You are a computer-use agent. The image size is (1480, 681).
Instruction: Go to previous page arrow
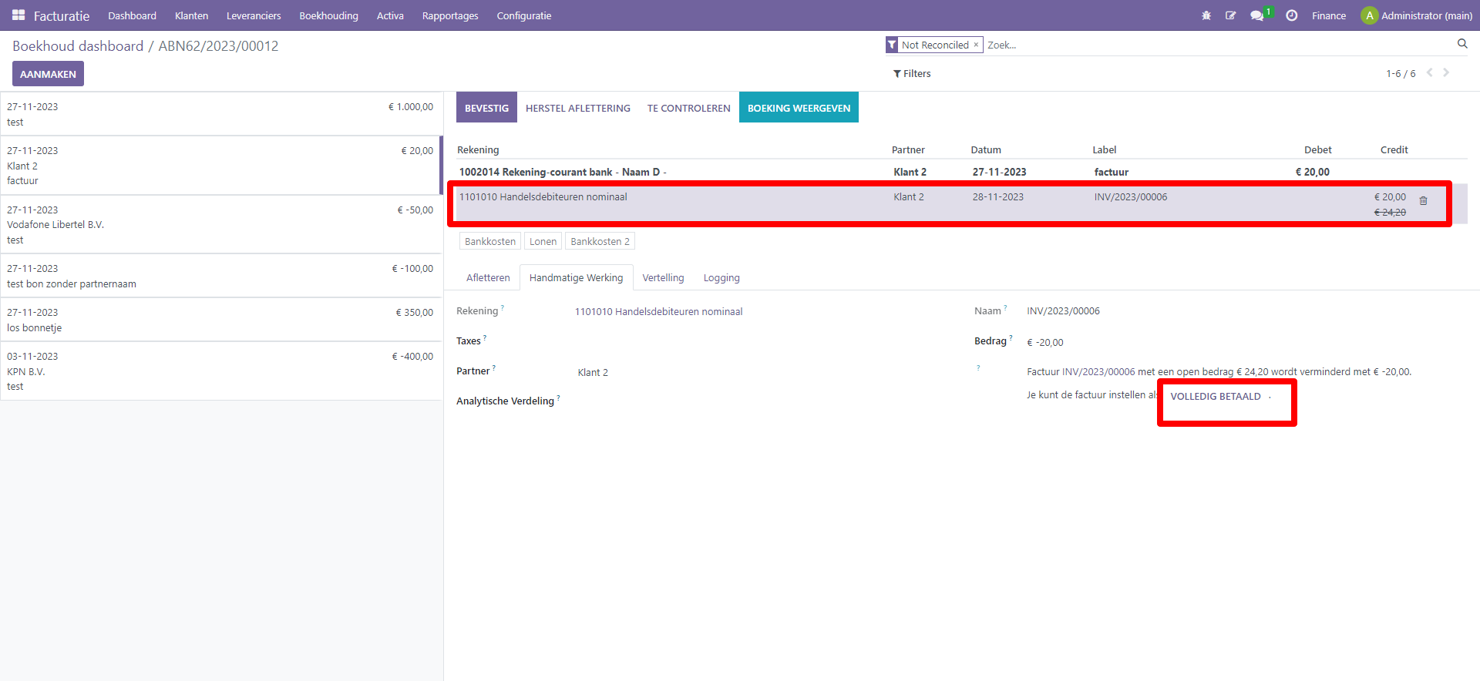pos(1430,72)
